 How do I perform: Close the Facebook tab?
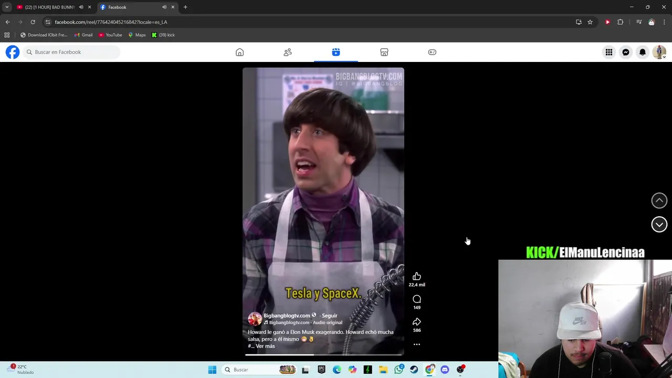click(173, 7)
